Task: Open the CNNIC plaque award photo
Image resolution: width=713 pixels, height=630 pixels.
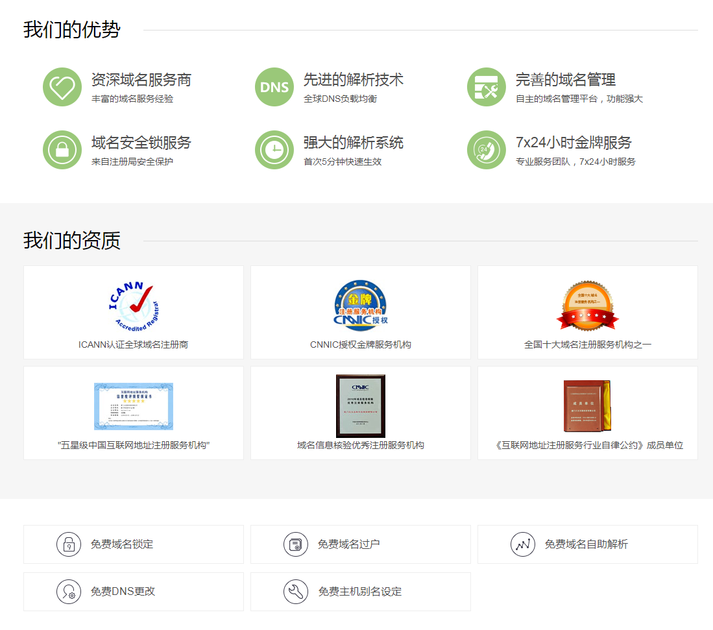Action: pyautogui.click(x=361, y=406)
